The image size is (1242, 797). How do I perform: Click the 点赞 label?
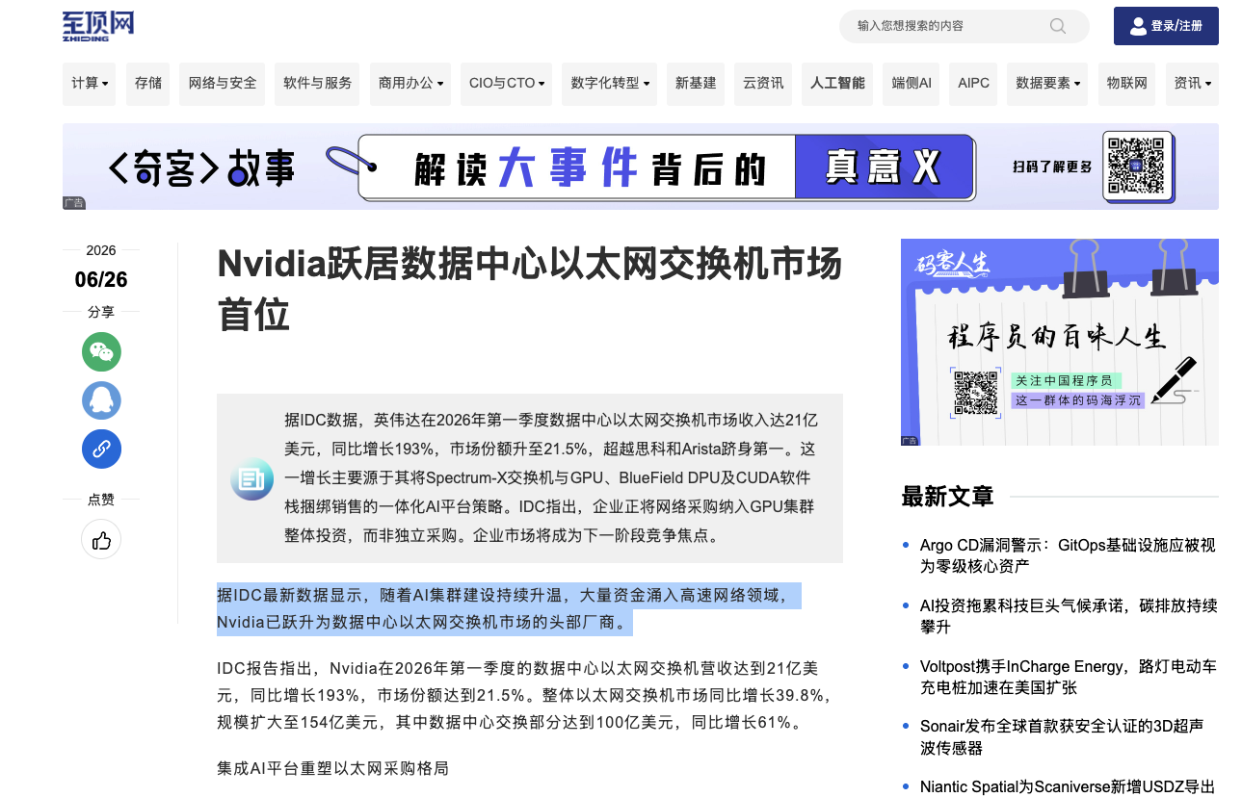pyautogui.click(x=101, y=499)
